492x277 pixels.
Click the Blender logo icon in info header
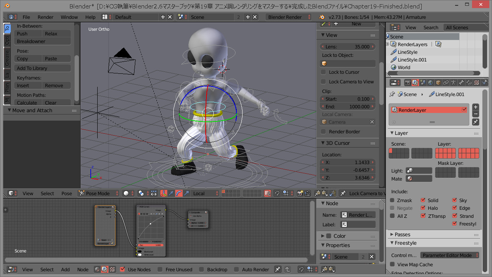click(321, 17)
